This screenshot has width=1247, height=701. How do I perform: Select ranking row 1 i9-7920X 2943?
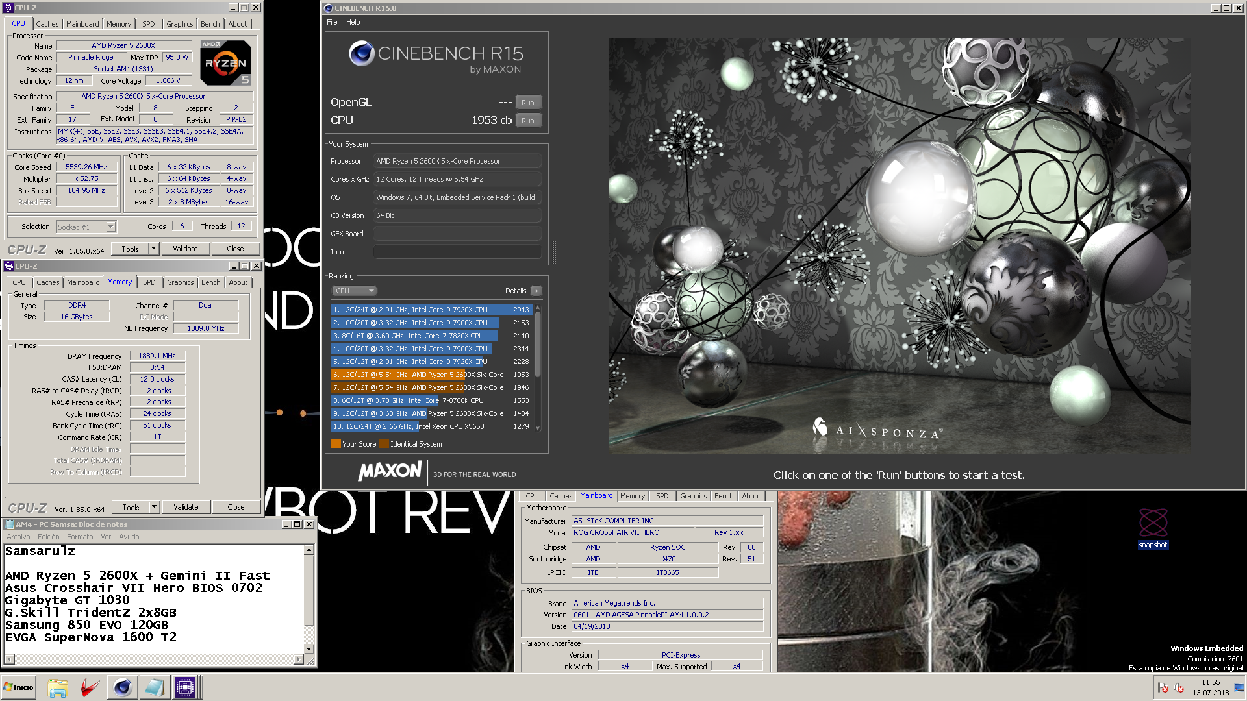click(x=432, y=310)
